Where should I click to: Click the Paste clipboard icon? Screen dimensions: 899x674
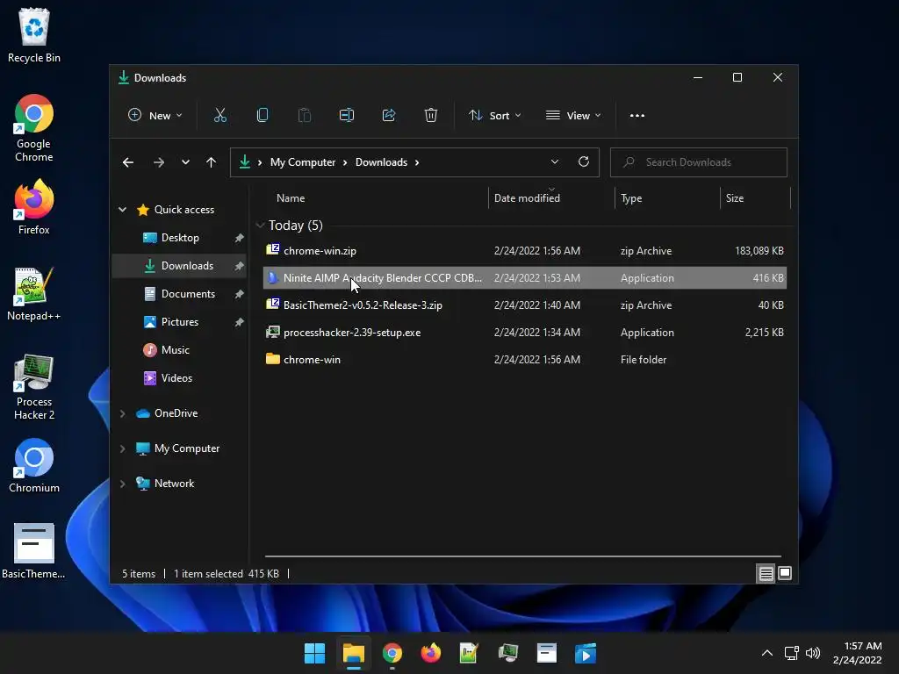coord(305,115)
